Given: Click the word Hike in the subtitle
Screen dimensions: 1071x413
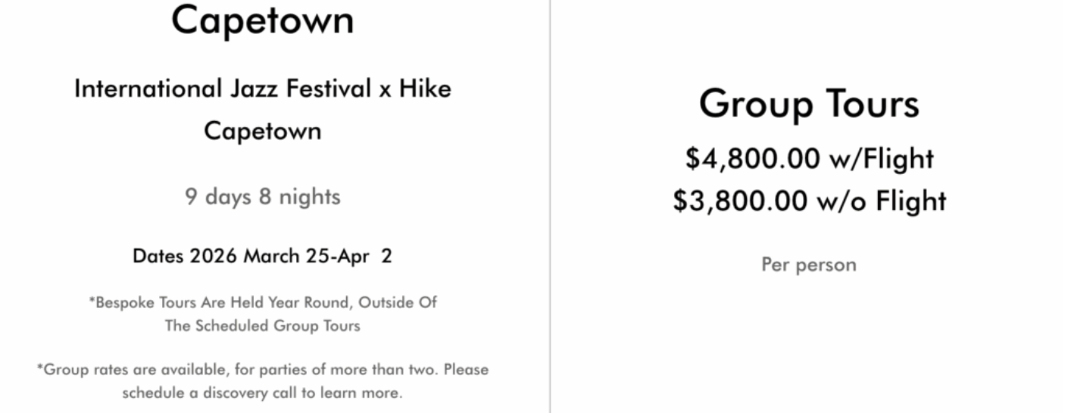Looking at the screenshot, I should [x=425, y=89].
